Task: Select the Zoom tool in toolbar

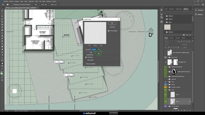Action: [2, 66]
